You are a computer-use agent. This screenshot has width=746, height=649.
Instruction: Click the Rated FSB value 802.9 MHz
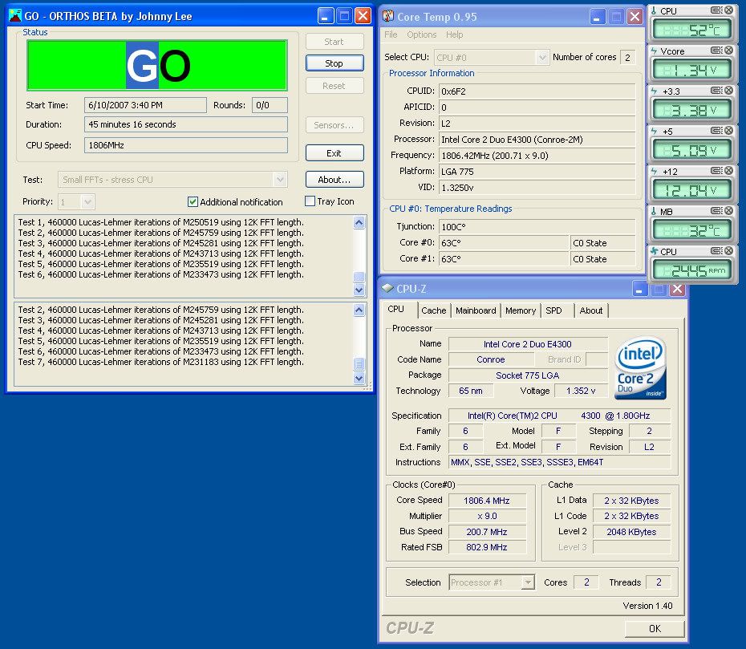point(487,547)
